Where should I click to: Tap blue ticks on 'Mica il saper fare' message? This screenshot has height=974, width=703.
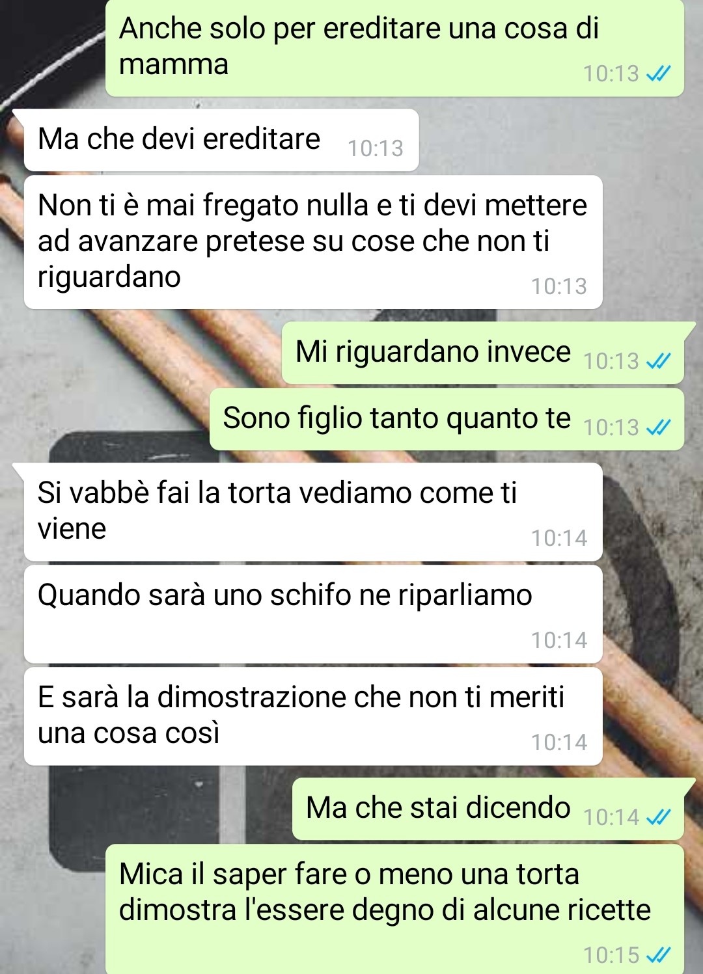(x=658, y=954)
